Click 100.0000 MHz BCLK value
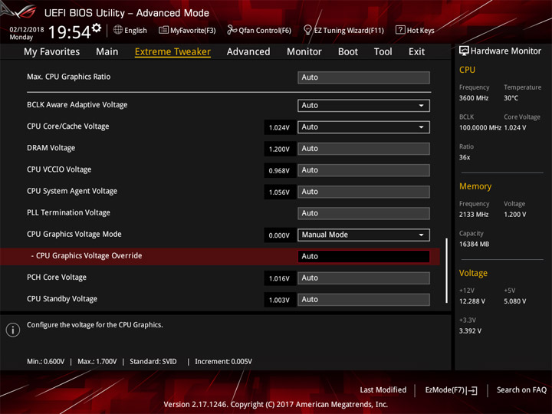 coord(480,128)
